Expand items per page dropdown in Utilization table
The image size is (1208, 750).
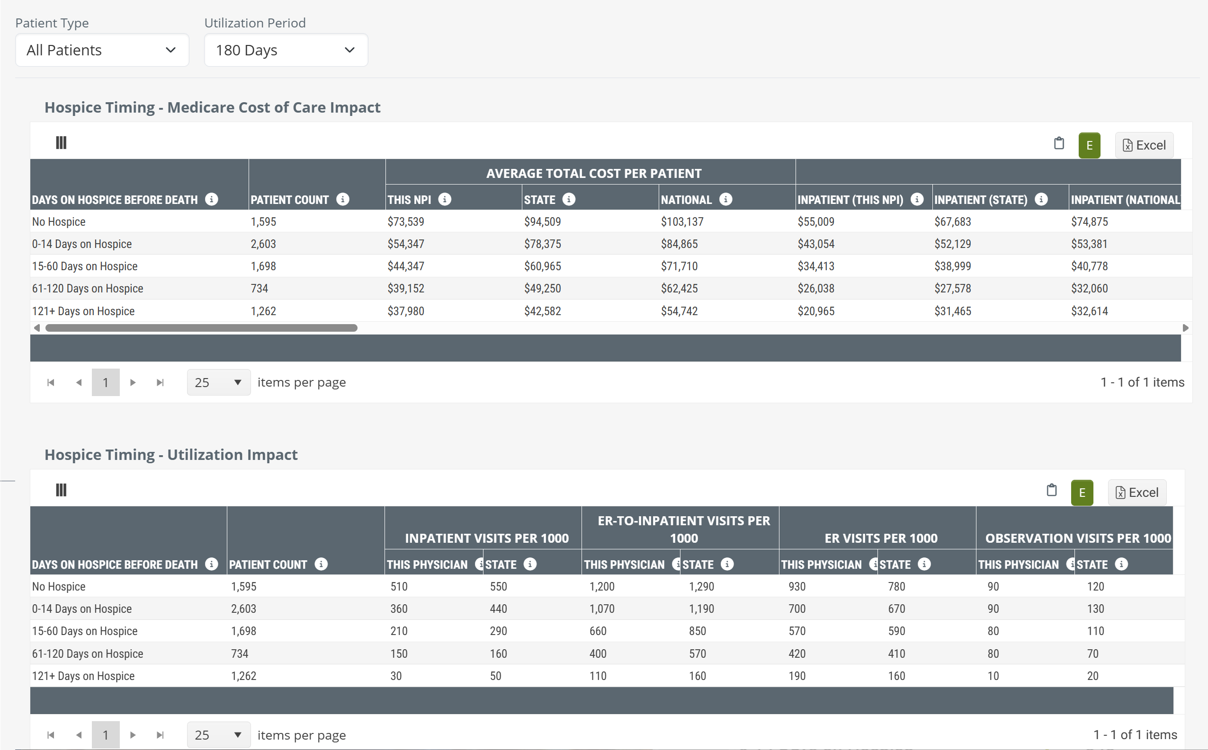pyautogui.click(x=218, y=735)
